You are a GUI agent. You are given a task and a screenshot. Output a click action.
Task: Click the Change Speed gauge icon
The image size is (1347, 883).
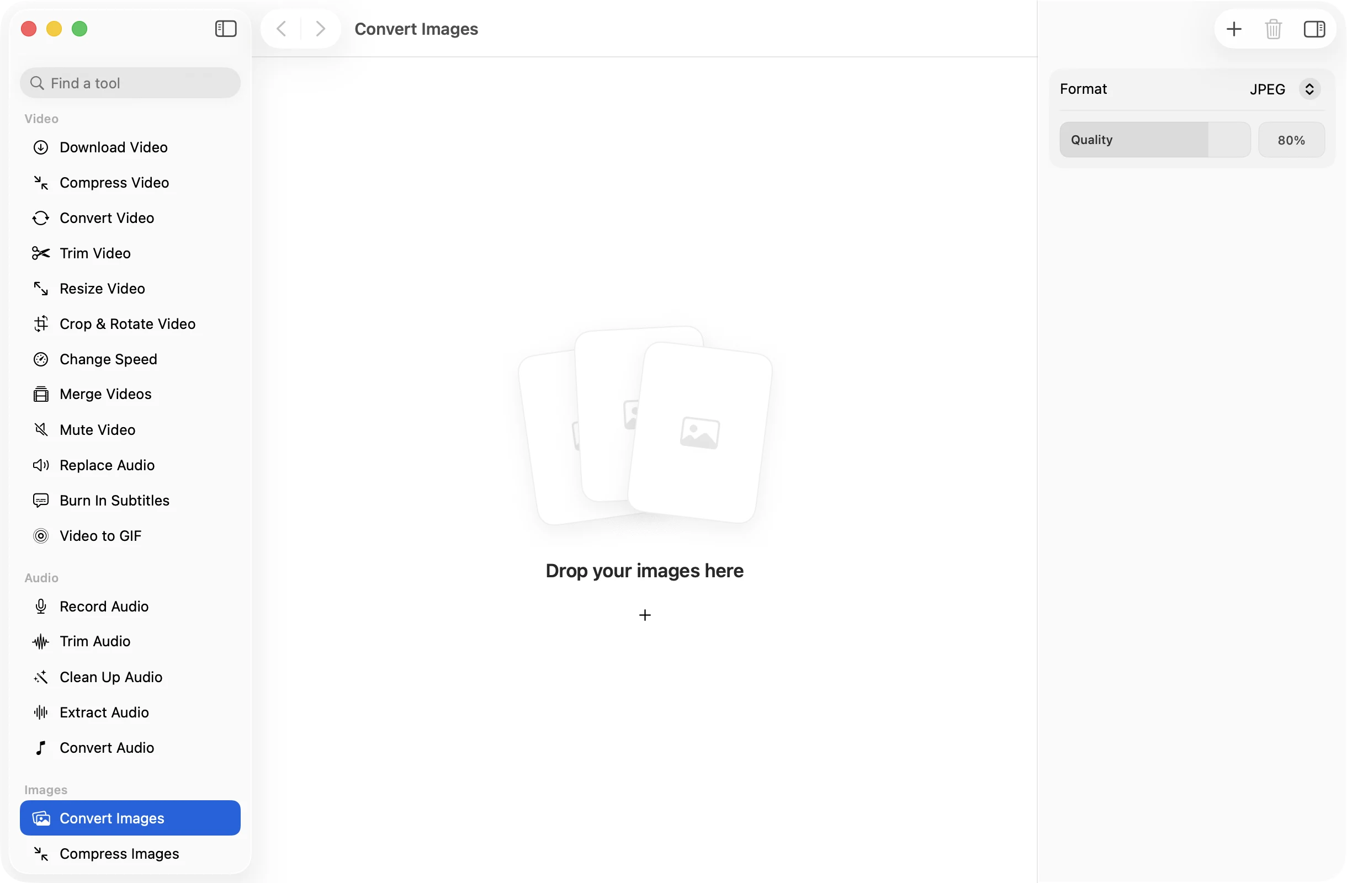(x=41, y=359)
